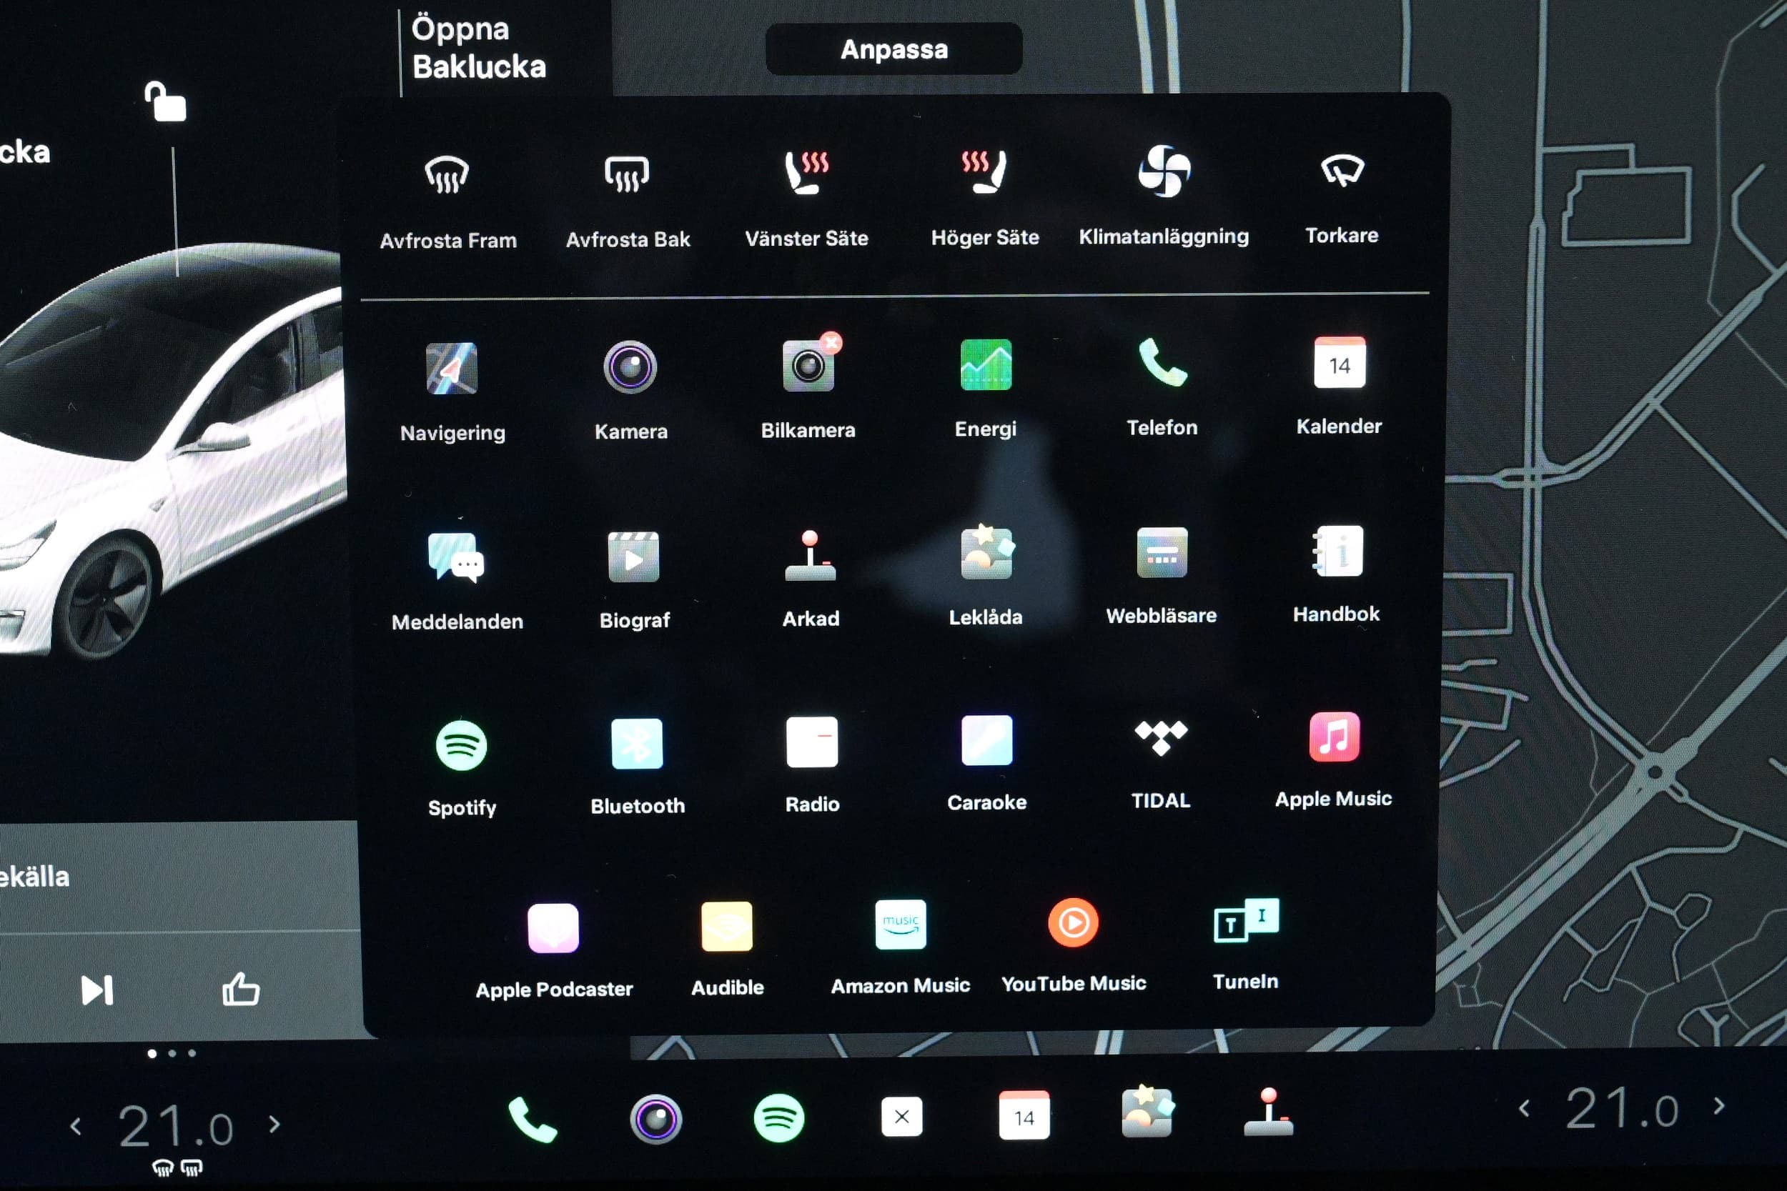Skip to next track
This screenshot has height=1191, width=1787.
[x=97, y=990]
